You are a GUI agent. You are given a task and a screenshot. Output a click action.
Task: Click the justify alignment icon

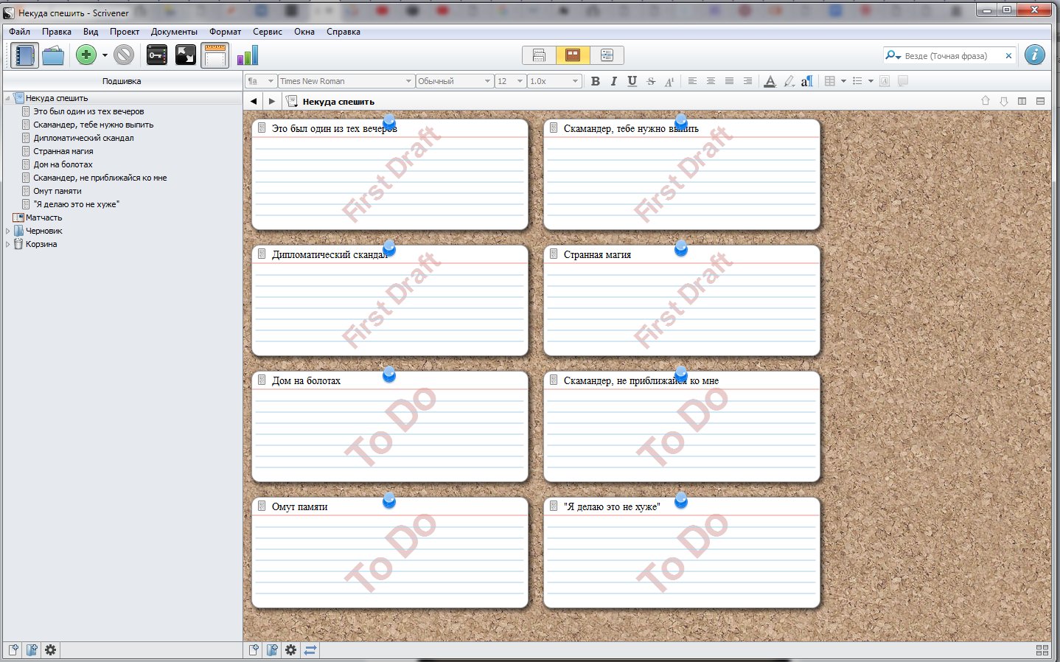pyautogui.click(x=729, y=81)
